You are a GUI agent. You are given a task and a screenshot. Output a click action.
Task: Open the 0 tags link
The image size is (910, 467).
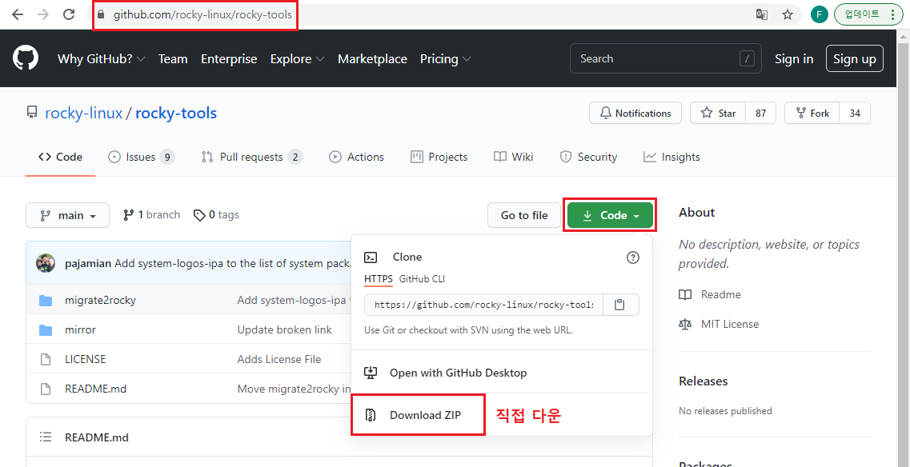click(216, 214)
